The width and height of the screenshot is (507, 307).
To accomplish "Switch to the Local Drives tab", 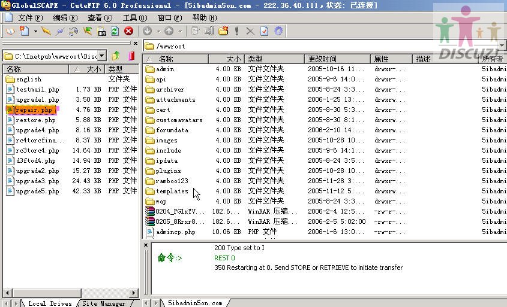I will (x=50, y=303).
